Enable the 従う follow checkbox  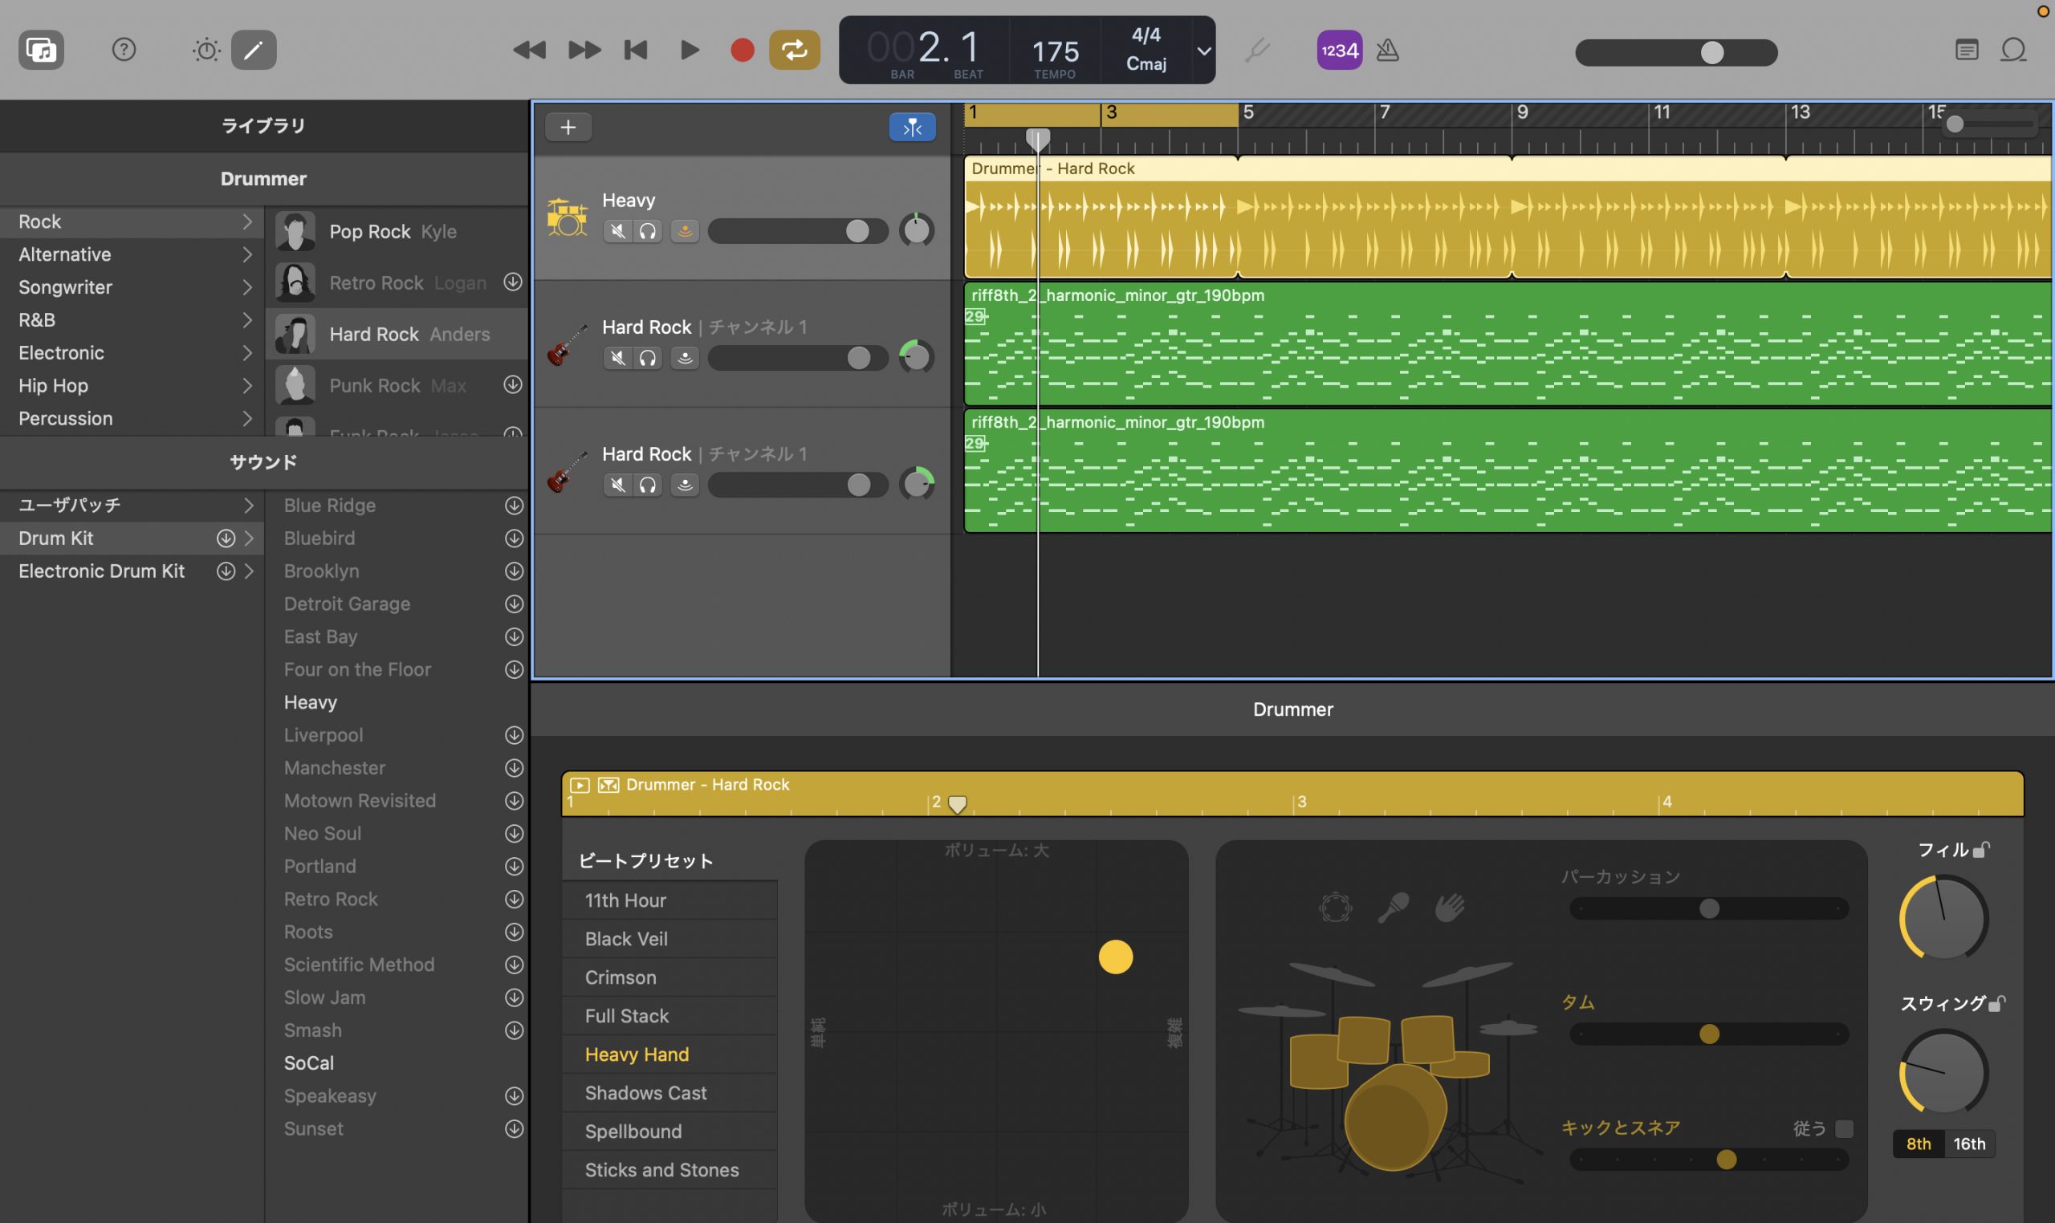1844,1128
